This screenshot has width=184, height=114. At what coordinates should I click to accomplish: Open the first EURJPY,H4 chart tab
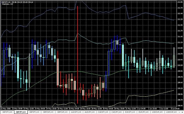pos(130,112)
